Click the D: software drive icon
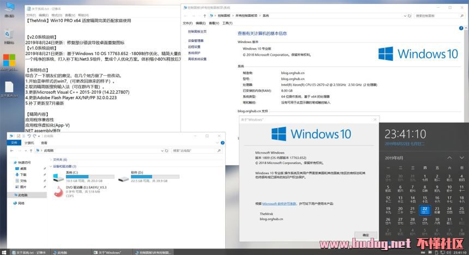 pyautogui.click(x=123, y=179)
